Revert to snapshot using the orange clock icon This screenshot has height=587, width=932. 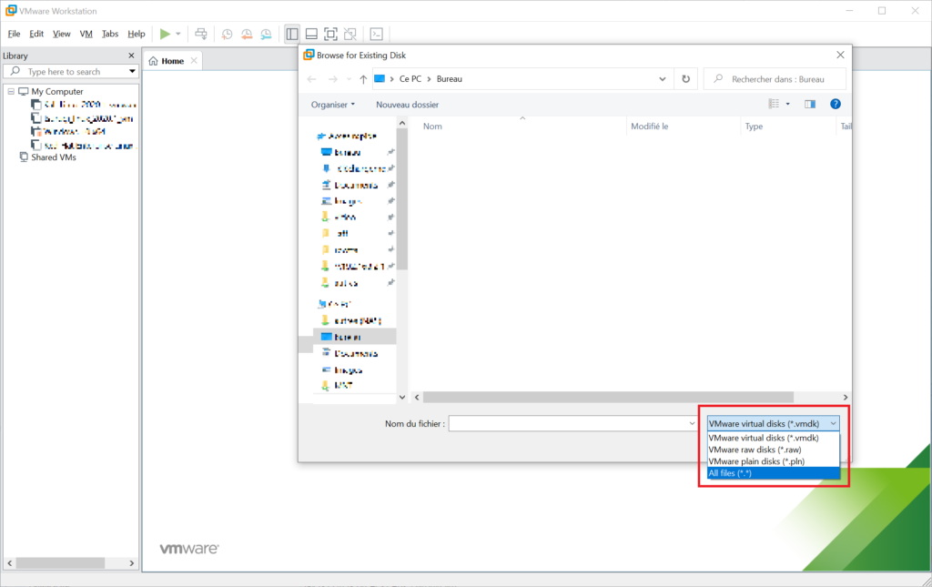tap(247, 34)
